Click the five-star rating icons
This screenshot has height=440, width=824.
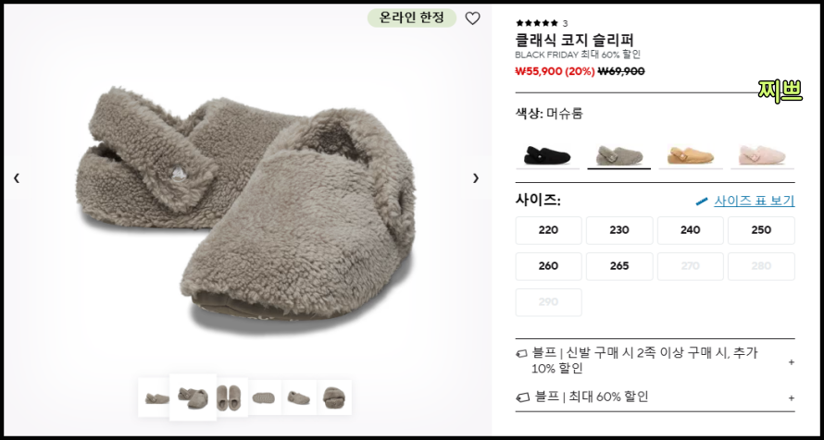pos(537,23)
